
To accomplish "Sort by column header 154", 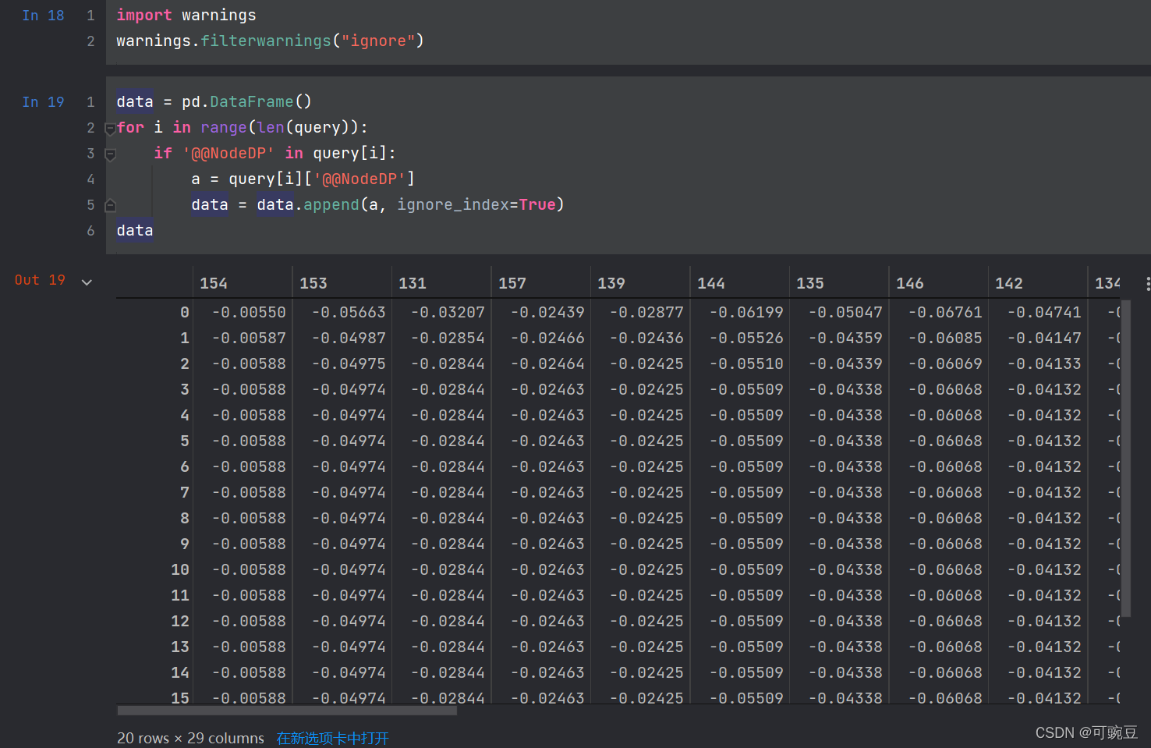I will click(214, 283).
